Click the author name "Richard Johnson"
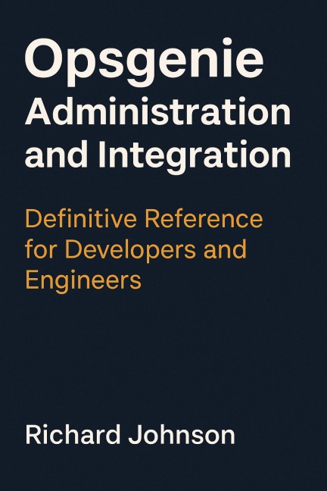 (x=130, y=434)
